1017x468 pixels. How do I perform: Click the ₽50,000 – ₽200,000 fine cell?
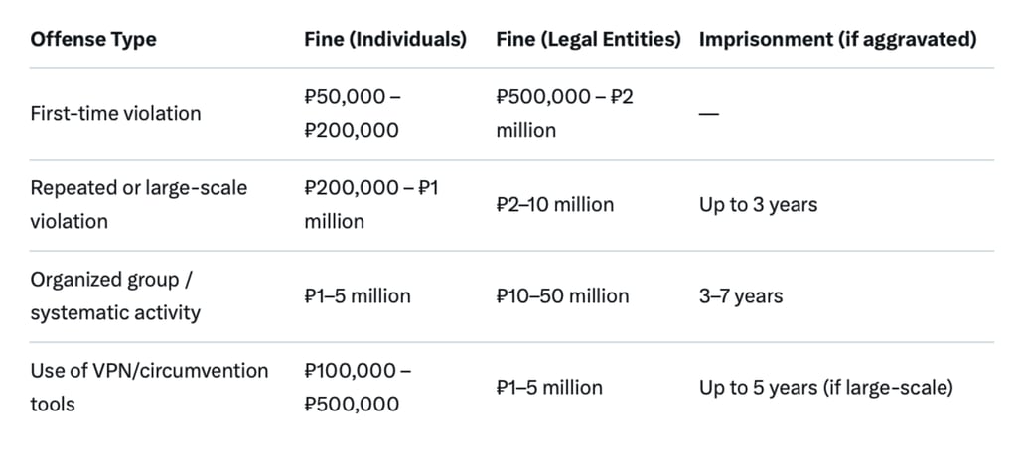(353, 113)
